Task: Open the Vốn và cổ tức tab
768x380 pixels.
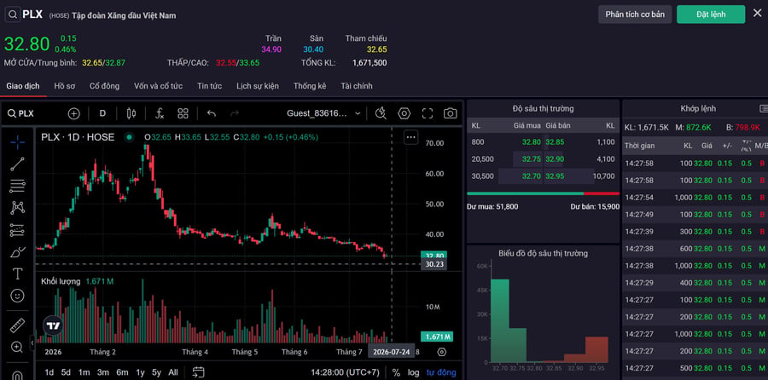Action: [158, 86]
